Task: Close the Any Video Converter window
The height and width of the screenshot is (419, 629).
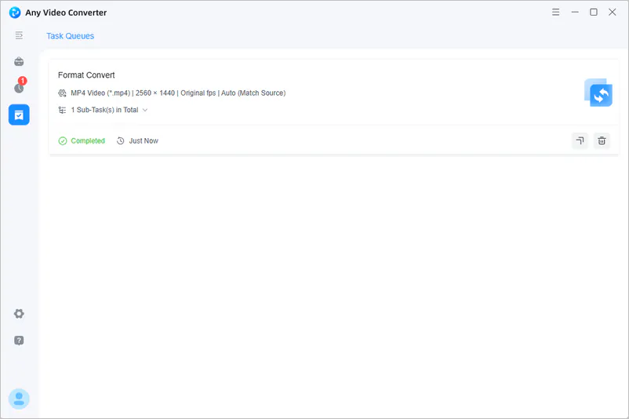Action: (x=613, y=12)
